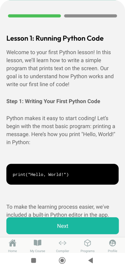Select the 'Programs' text label

[x=87, y=251]
